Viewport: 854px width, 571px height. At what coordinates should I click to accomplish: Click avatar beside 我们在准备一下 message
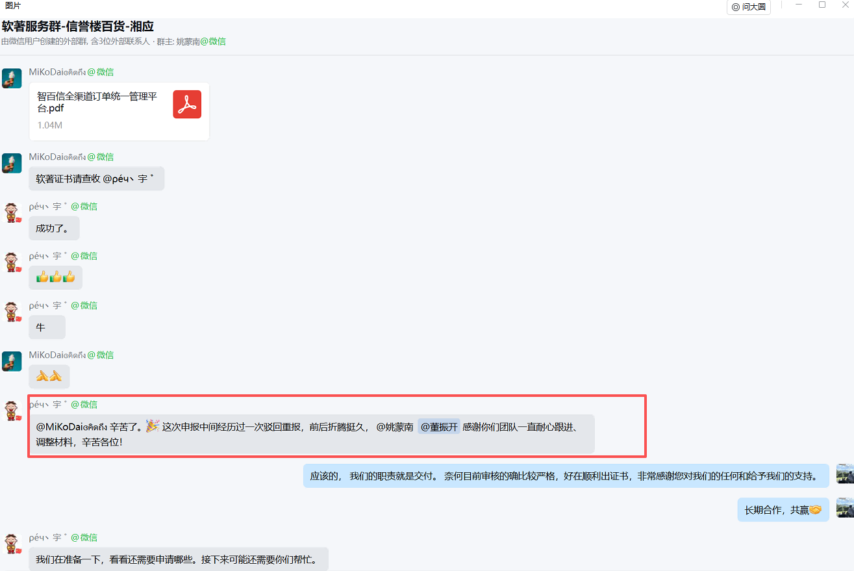click(12, 544)
